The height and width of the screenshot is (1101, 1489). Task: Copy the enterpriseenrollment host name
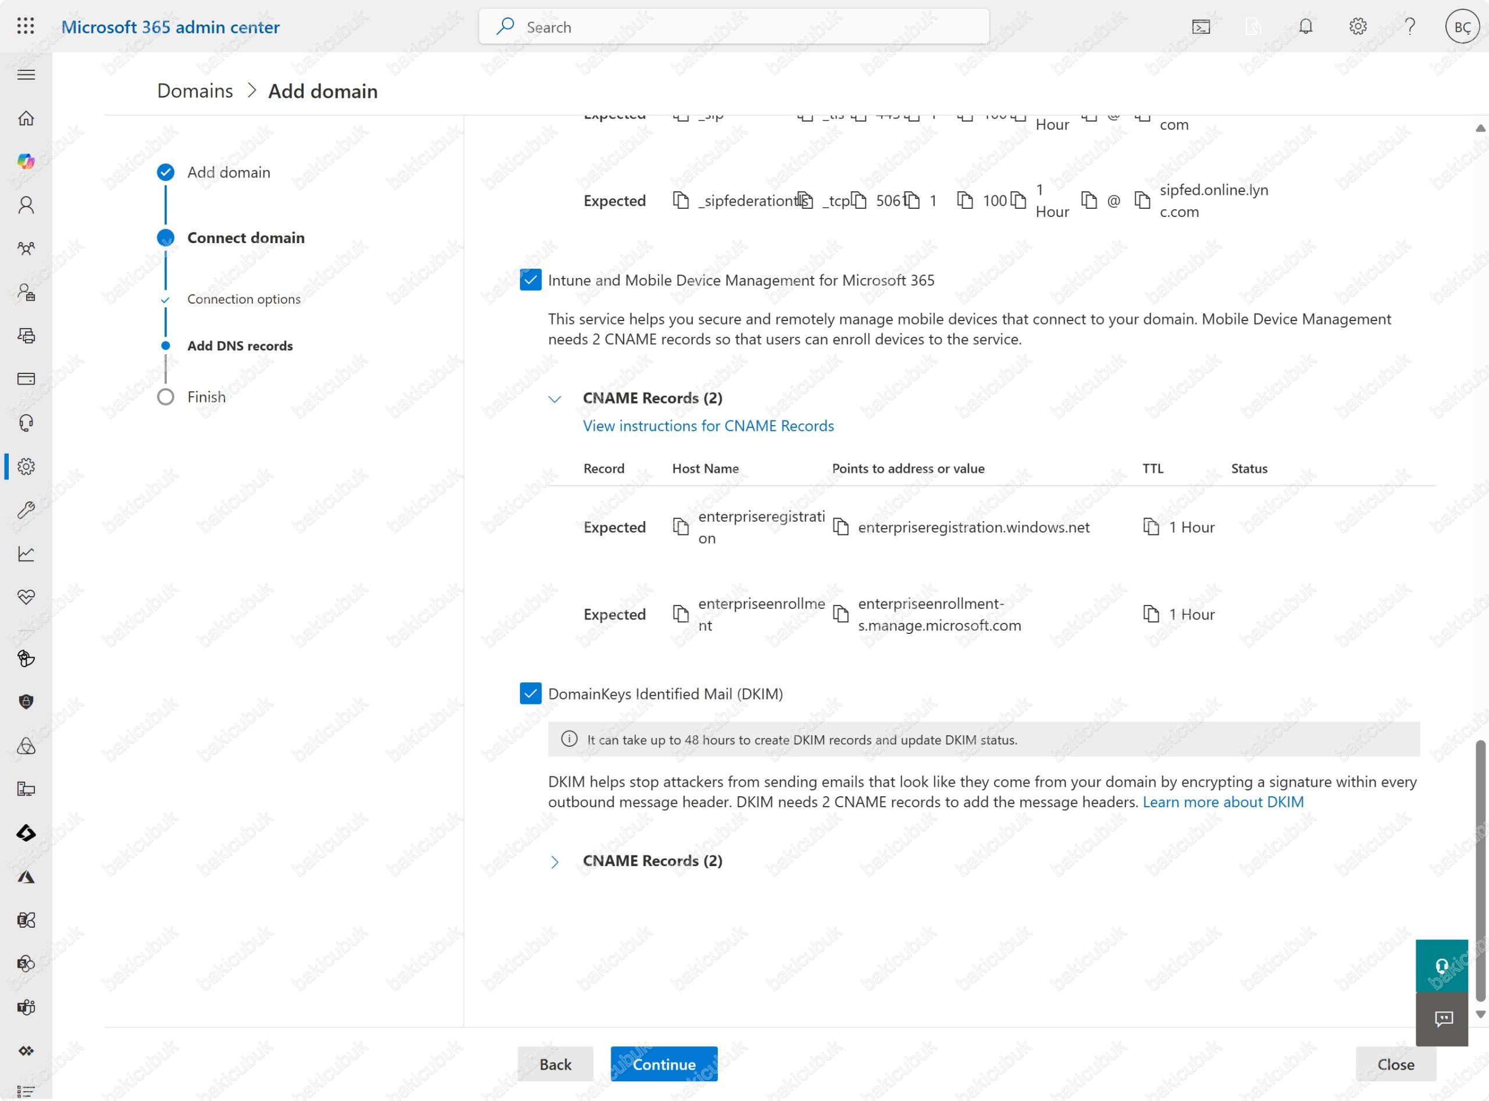[681, 614]
